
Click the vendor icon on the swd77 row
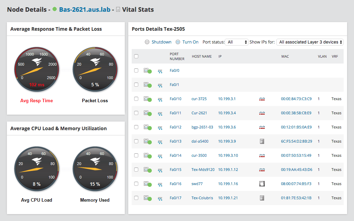point(262,183)
